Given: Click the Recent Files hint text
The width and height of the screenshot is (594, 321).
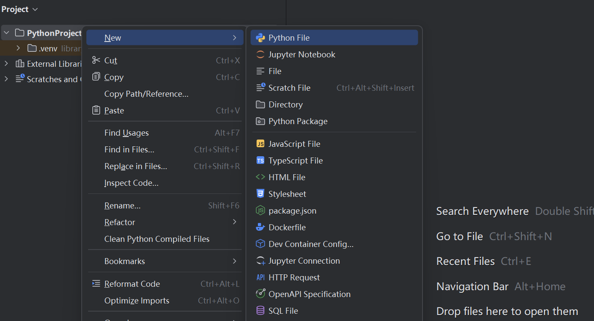Looking at the screenshot, I should [x=465, y=261].
